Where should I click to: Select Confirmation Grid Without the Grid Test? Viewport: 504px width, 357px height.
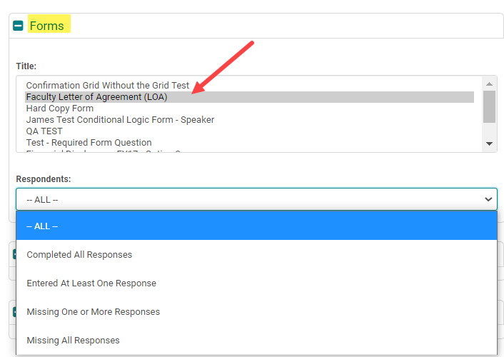(x=107, y=86)
